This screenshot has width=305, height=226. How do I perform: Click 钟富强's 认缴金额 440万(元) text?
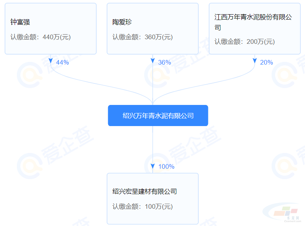click(x=40, y=37)
